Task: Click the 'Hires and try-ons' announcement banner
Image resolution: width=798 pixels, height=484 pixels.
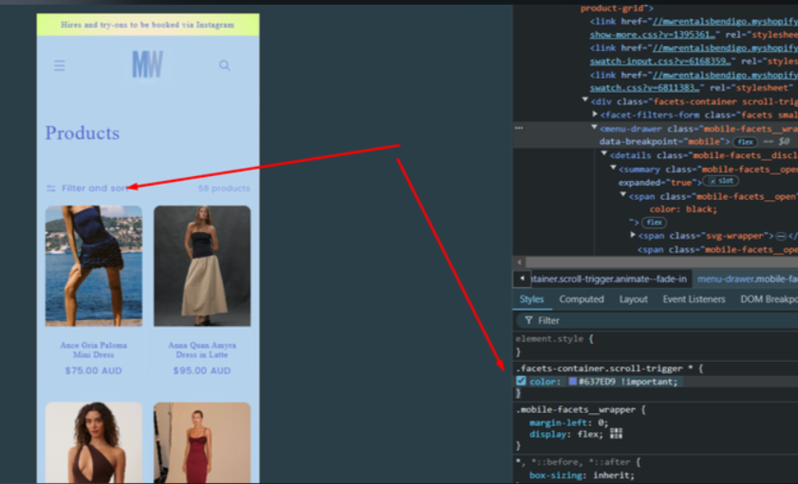Action: (x=148, y=25)
